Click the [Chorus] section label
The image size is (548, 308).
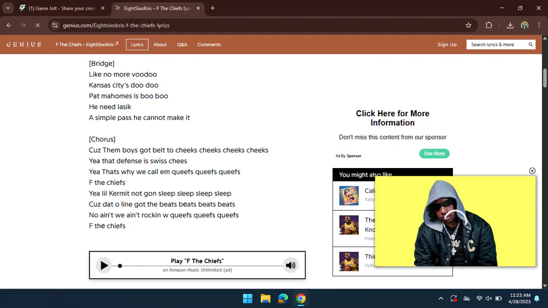102,139
